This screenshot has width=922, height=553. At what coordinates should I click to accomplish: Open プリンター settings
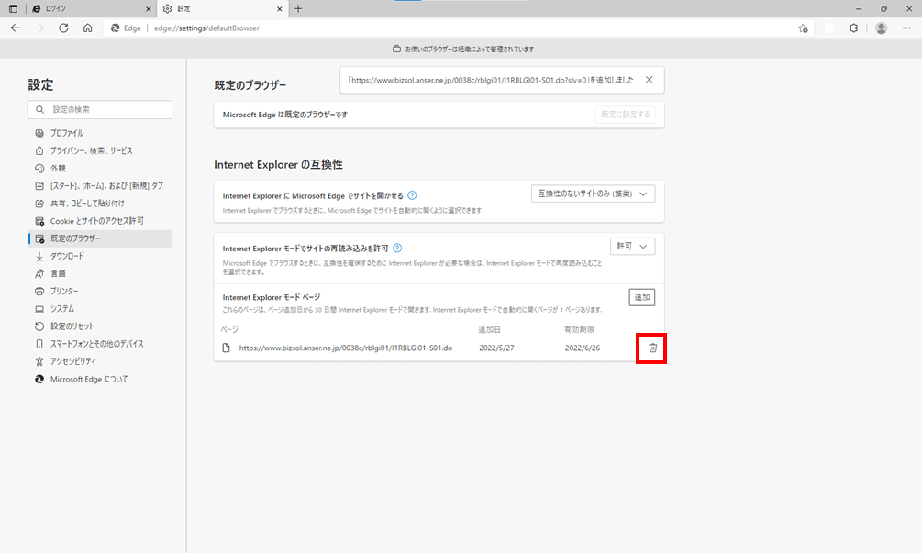tap(100, 291)
